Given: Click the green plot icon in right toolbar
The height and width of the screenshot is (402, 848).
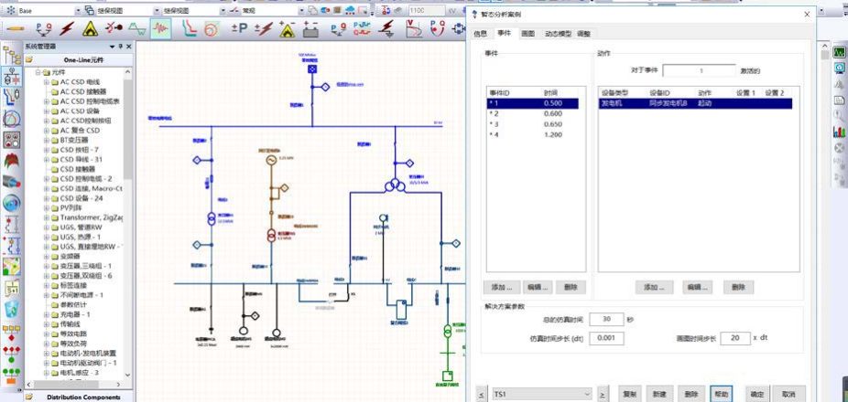Looking at the screenshot, I should [x=839, y=52].
